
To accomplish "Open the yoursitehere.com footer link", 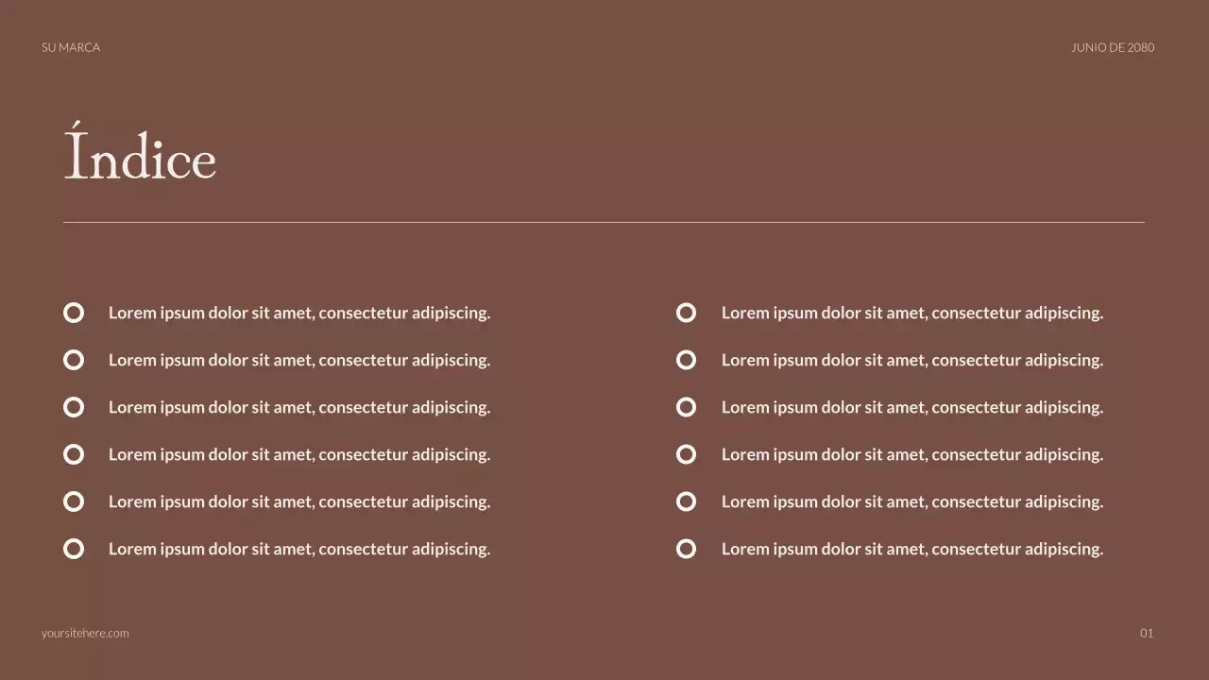I will point(85,633).
